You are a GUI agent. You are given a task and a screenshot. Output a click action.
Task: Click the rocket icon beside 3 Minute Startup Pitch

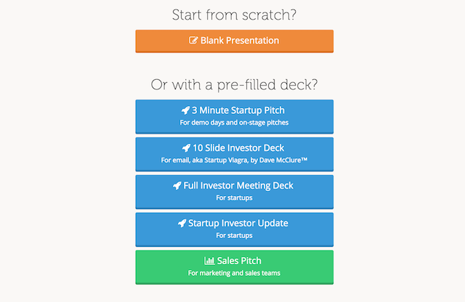[185, 110]
